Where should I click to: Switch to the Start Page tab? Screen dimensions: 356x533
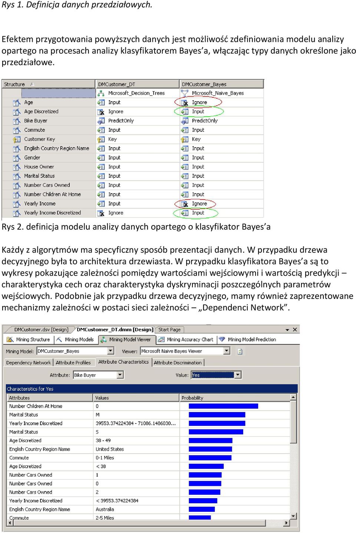[x=169, y=329]
